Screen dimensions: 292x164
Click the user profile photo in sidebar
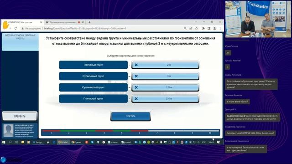[x=8, y=131]
